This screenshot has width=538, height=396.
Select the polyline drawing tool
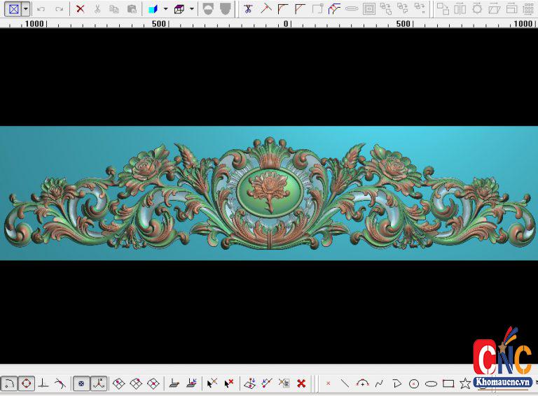pyautogui.click(x=397, y=383)
